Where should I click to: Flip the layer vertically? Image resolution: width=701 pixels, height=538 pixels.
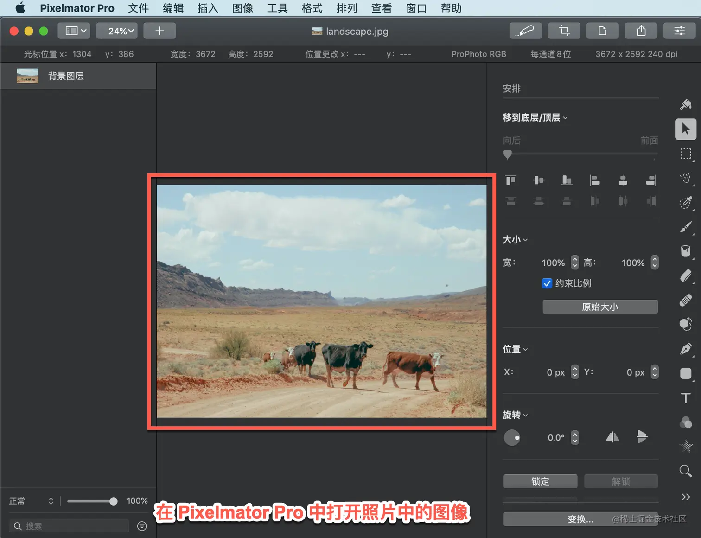click(x=642, y=437)
